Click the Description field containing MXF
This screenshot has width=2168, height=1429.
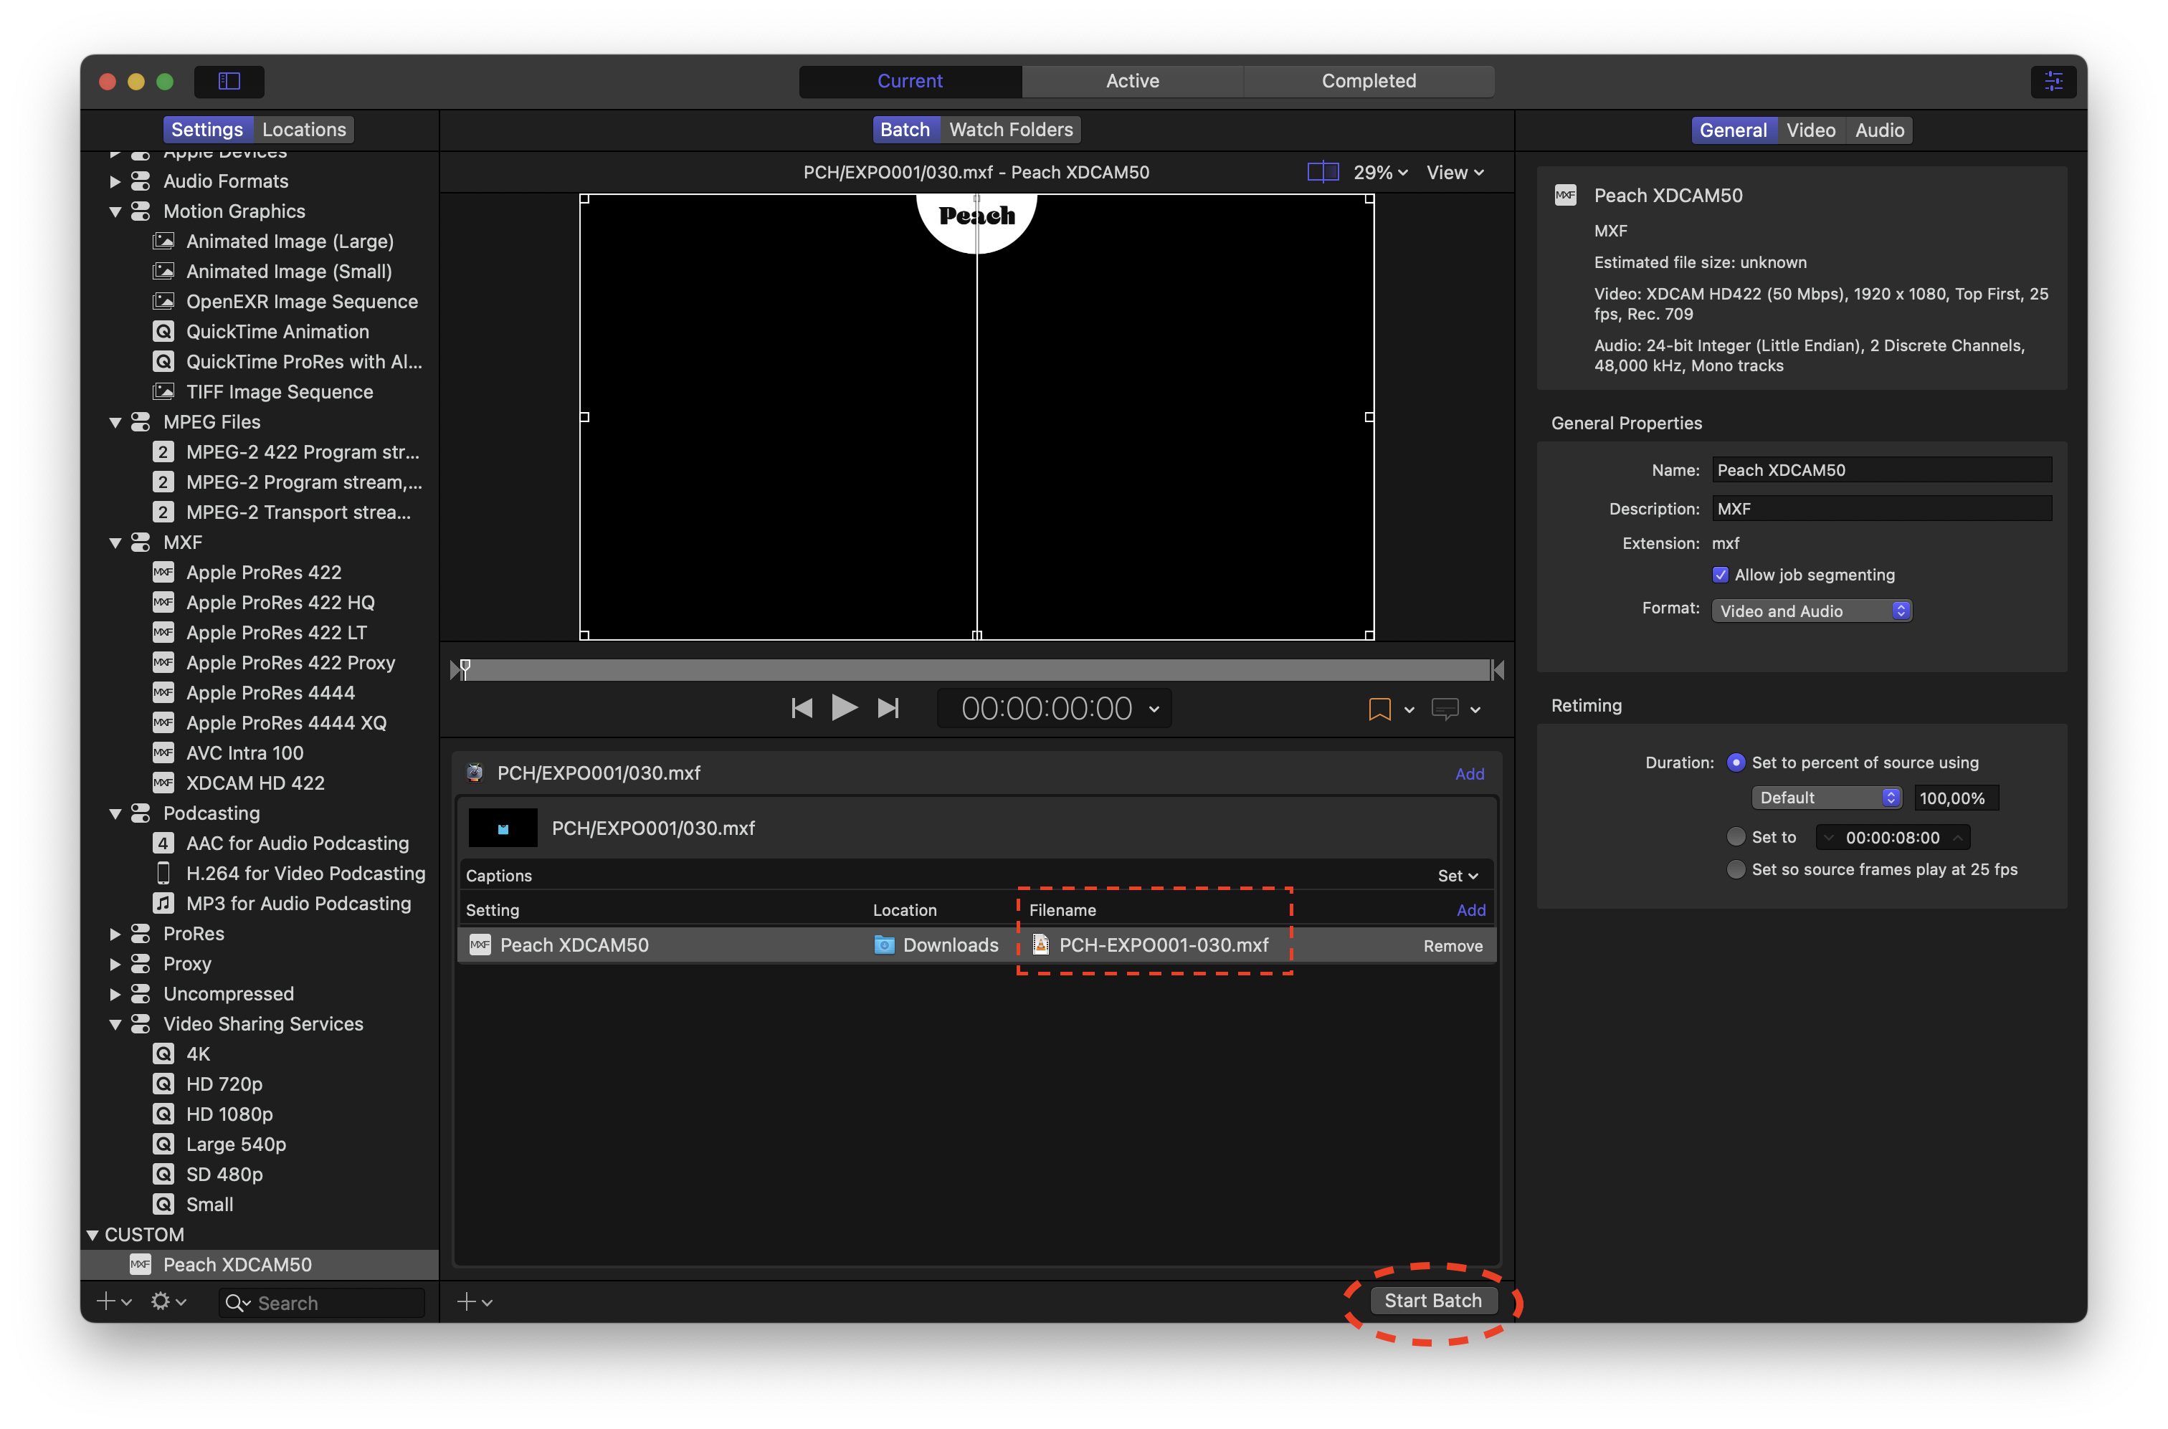(1881, 509)
